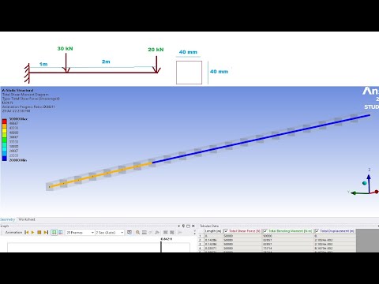
Task: Click the 20000 Min legend label
Action: point(18,160)
